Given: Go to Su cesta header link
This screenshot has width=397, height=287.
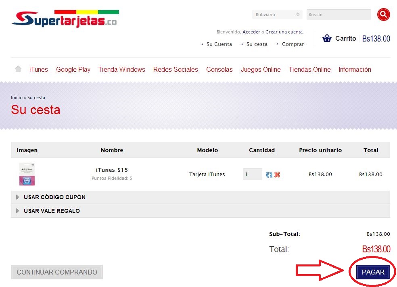Looking at the screenshot, I should (x=257, y=44).
